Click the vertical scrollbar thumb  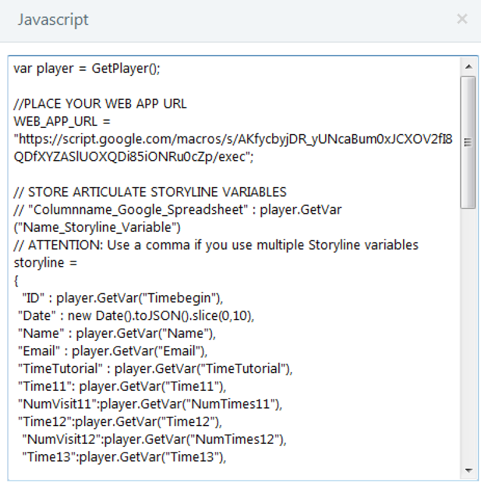click(x=468, y=142)
